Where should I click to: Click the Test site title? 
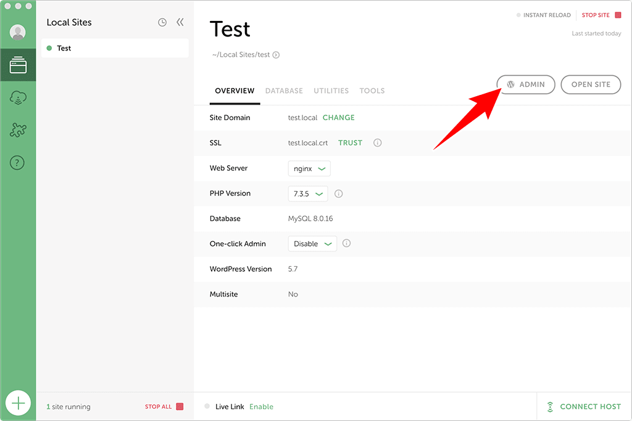[x=230, y=30]
